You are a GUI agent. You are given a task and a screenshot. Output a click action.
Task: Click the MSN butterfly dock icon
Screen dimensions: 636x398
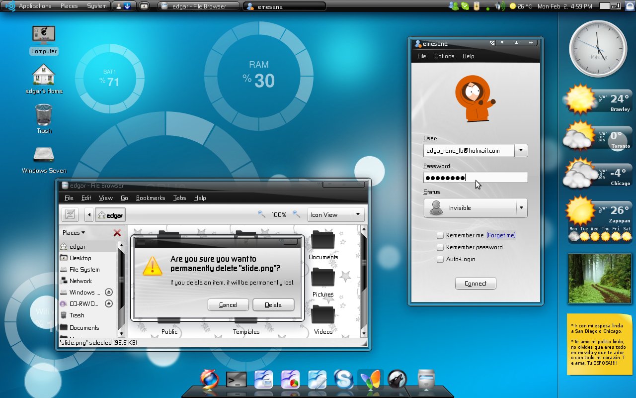370,380
